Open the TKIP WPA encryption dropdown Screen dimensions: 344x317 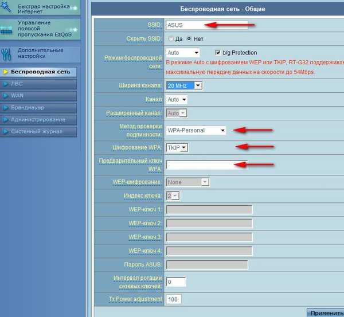(177, 148)
